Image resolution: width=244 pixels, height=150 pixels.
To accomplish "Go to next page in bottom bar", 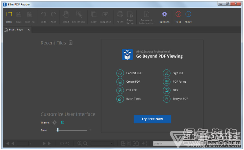I will [44, 143].
